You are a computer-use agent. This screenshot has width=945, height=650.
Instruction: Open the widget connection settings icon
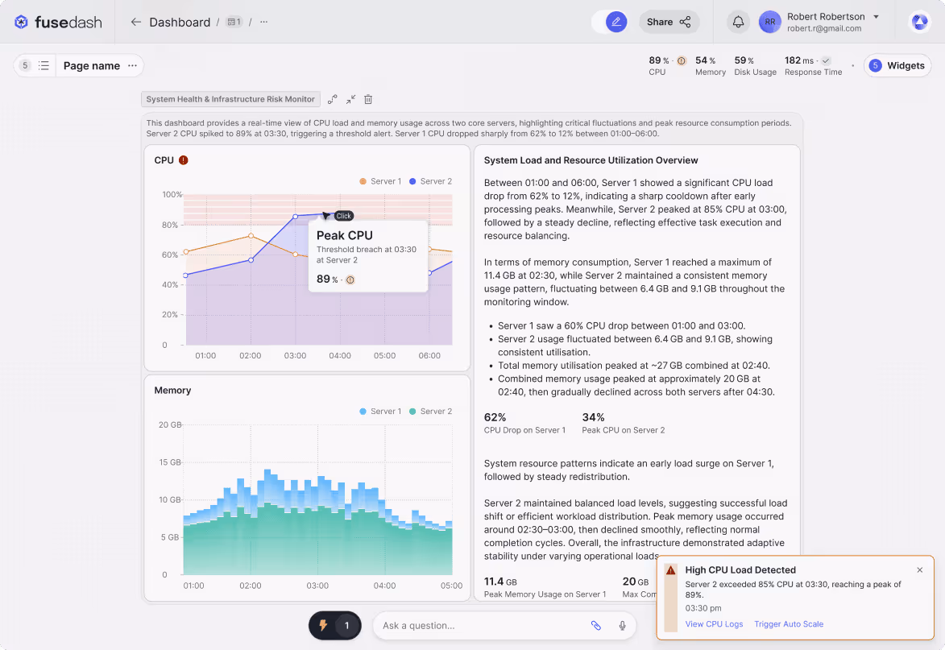point(333,99)
